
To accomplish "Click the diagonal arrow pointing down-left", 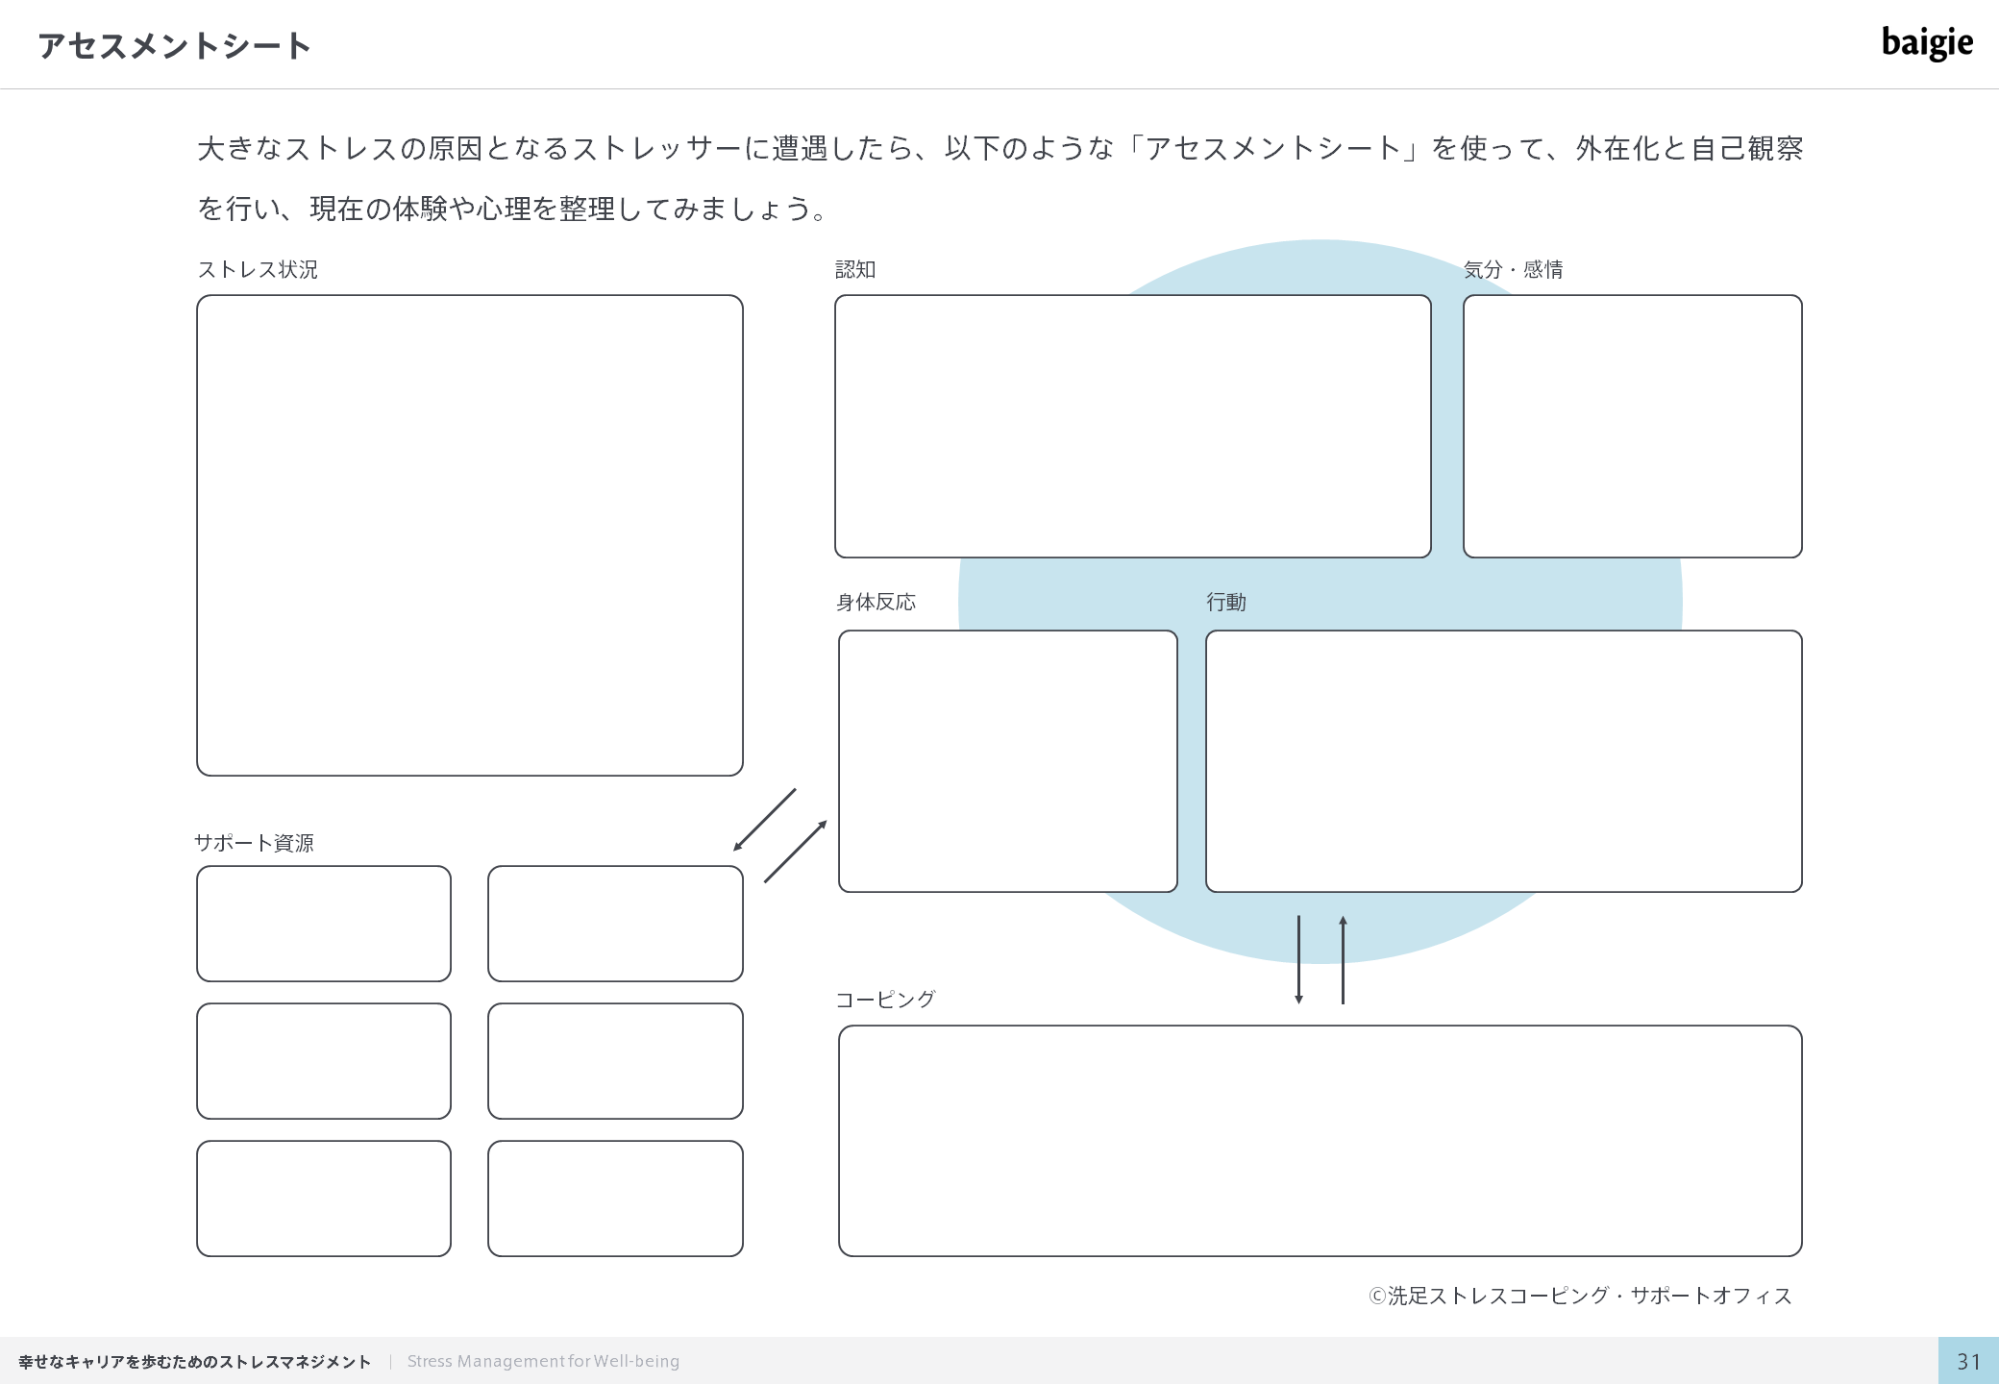I will (x=765, y=819).
